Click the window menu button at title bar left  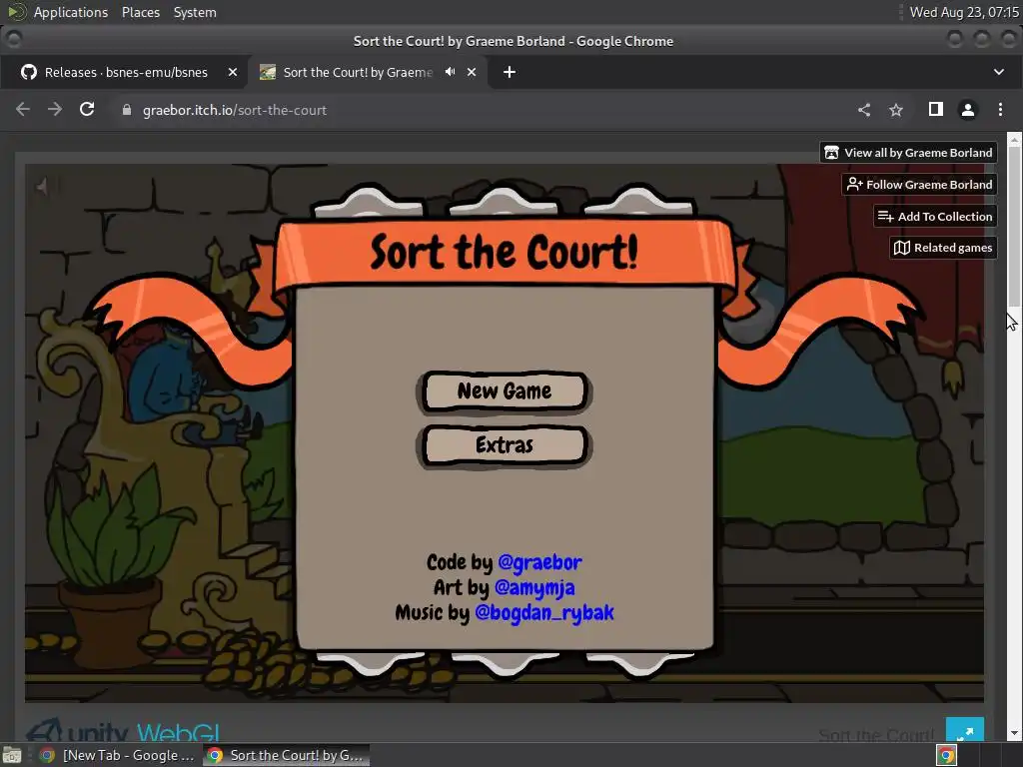click(x=13, y=40)
